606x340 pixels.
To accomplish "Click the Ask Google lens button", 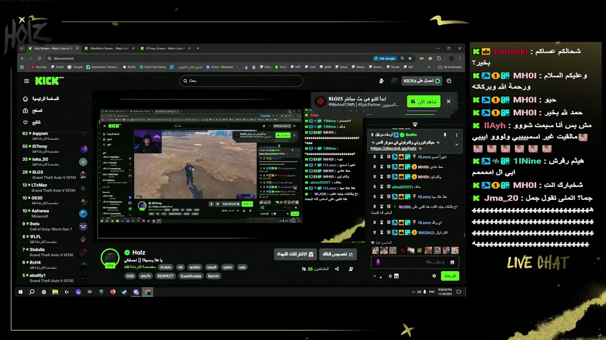I will click(x=385, y=58).
